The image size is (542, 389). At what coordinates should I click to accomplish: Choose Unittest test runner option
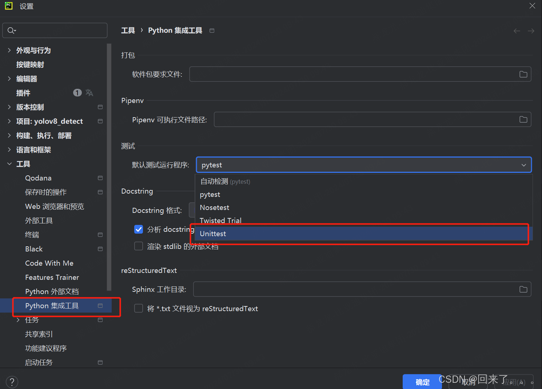[364, 234]
